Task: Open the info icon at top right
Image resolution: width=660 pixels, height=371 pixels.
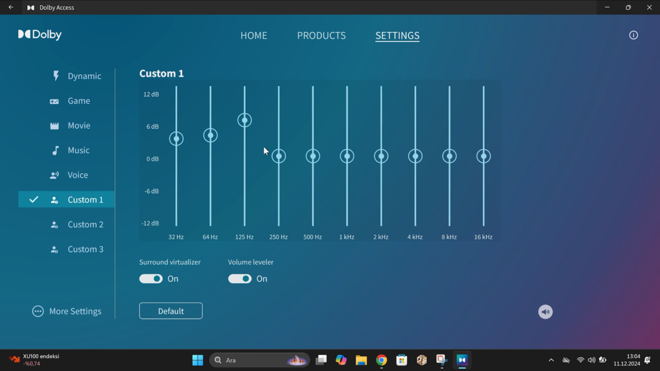Action: click(633, 35)
